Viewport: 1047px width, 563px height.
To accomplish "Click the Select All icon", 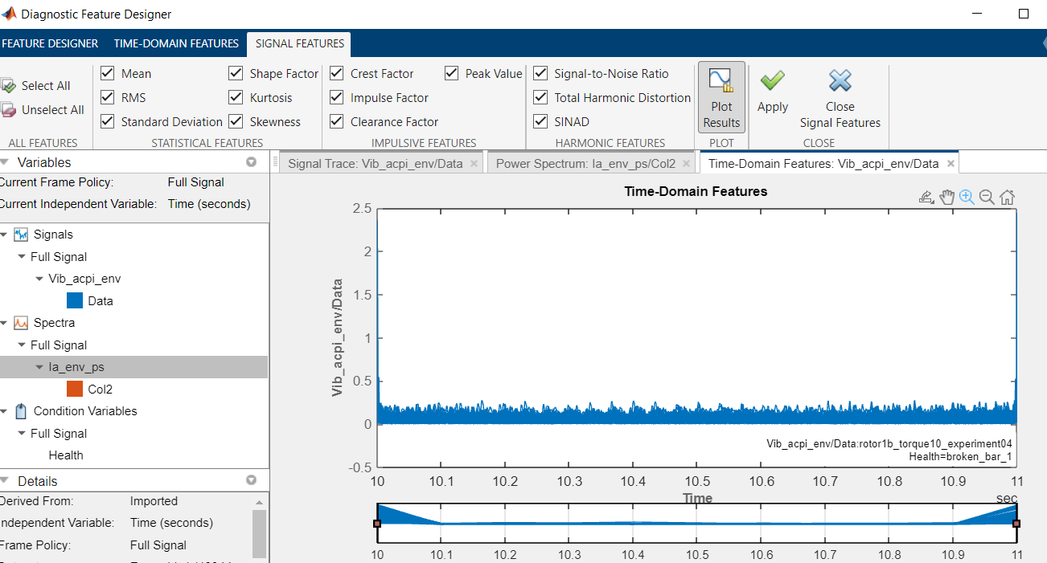I will pos(8,85).
